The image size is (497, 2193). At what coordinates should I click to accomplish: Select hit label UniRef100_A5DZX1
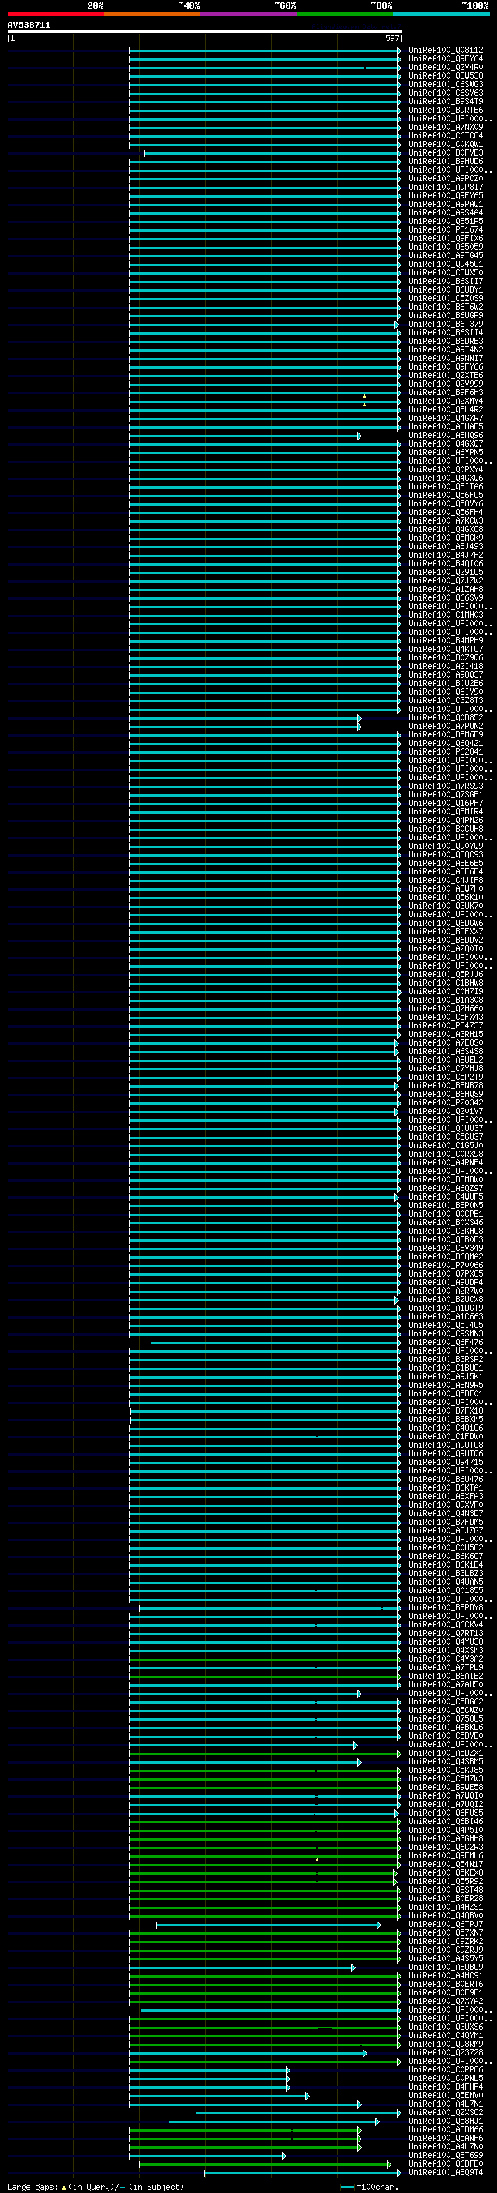point(446,1753)
